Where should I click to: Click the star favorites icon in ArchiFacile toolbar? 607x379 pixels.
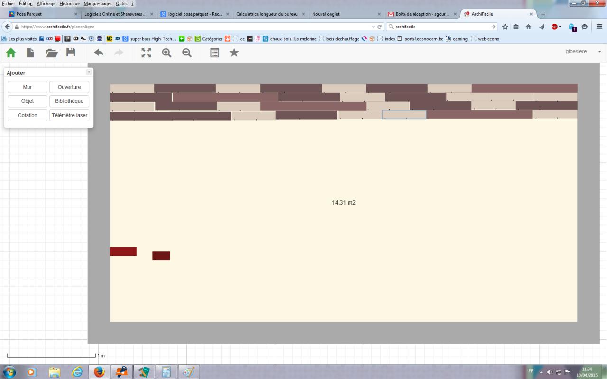point(234,53)
